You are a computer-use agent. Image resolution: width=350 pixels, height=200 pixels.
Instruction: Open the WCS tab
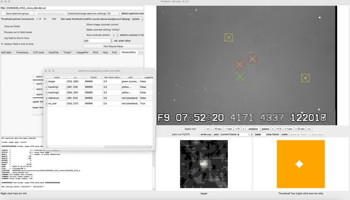pyautogui.click(x=95, y=53)
